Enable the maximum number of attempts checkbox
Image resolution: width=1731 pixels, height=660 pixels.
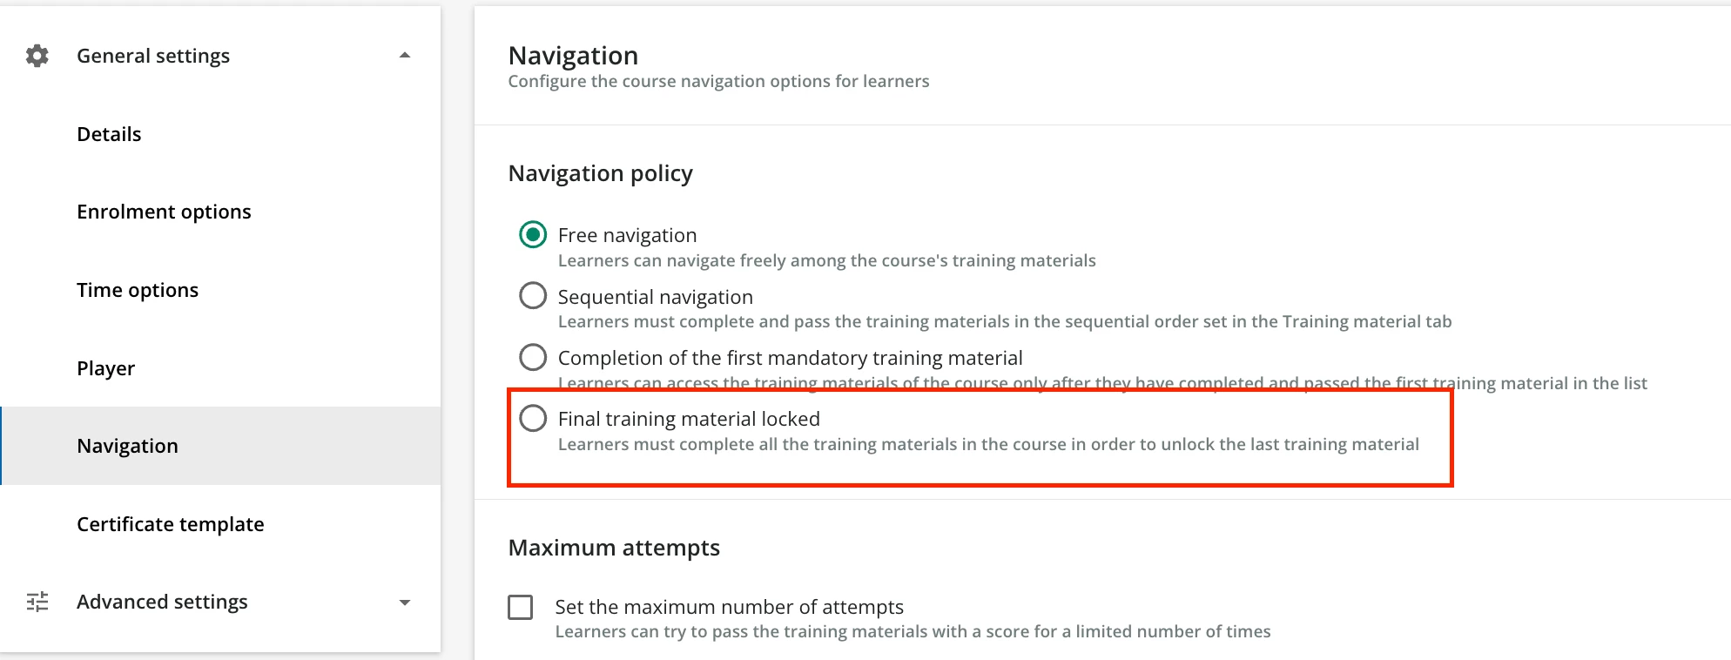point(521,607)
